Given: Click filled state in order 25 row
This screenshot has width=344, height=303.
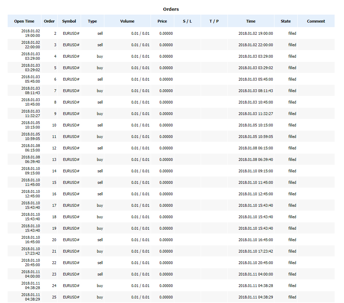Looking at the screenshot, I should 292,297.
